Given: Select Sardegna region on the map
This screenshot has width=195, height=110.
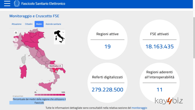Looking at the screenshot, I should coord(23,72).
